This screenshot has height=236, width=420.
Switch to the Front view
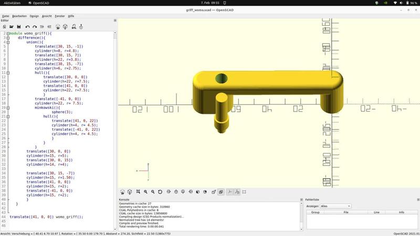(x=198, y=192)
